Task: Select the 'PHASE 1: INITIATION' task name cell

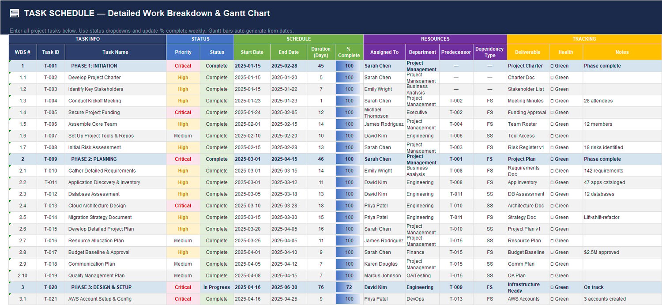Action: (x=116, y=66)
